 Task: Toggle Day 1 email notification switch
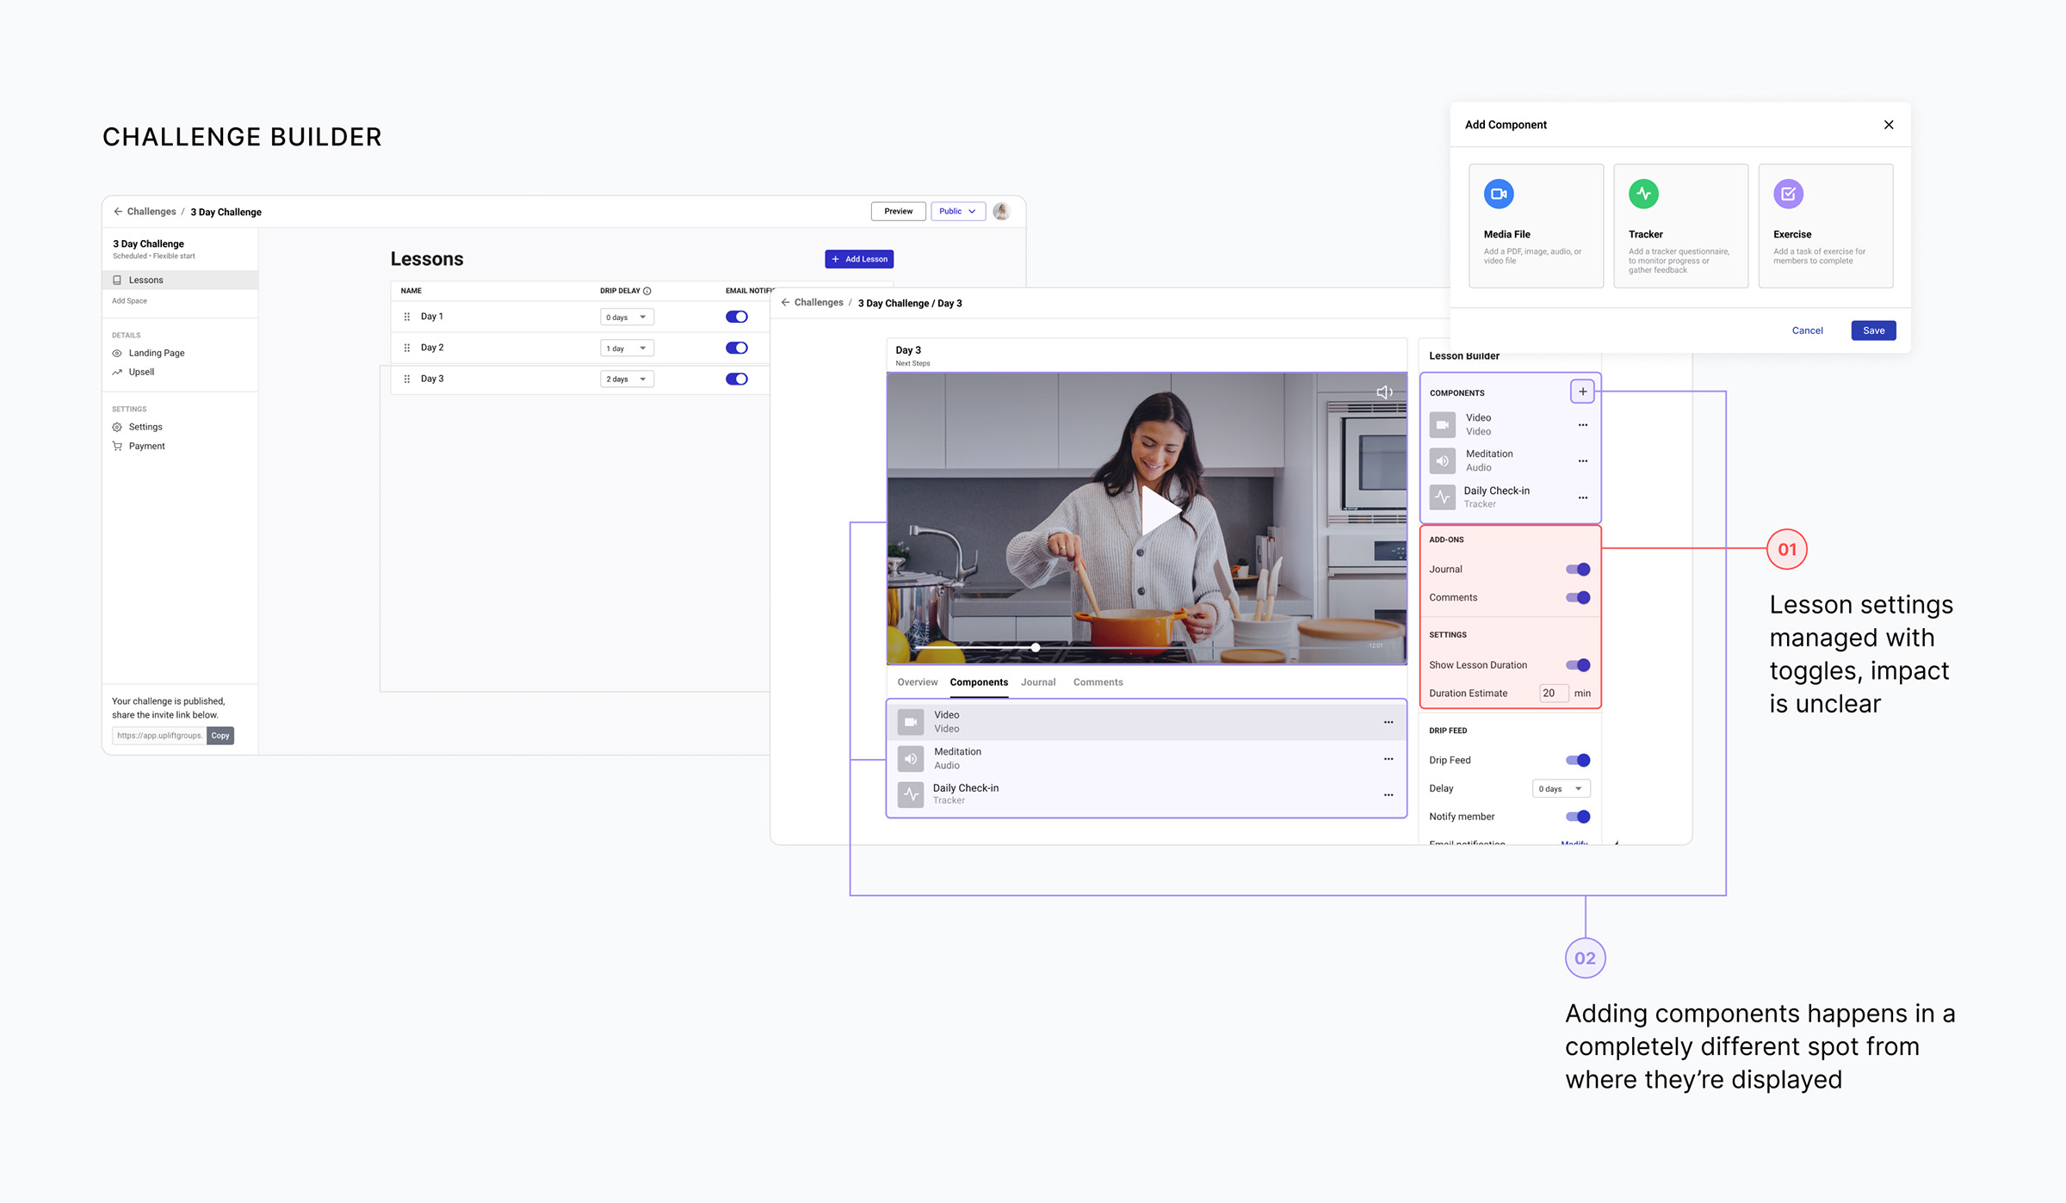(x=736, y=317)
